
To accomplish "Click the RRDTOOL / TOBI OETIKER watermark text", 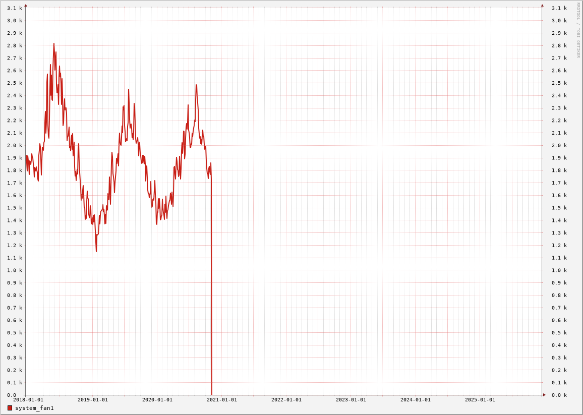I will [578, 30].
